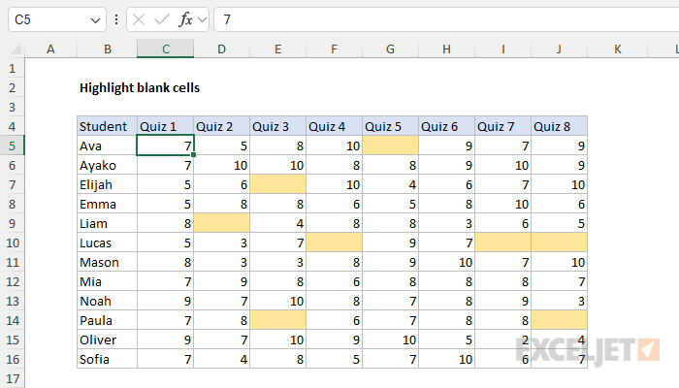The image size is (679, 388).
Task: Open the Insert Function fx icon
Action: [185, 19]
